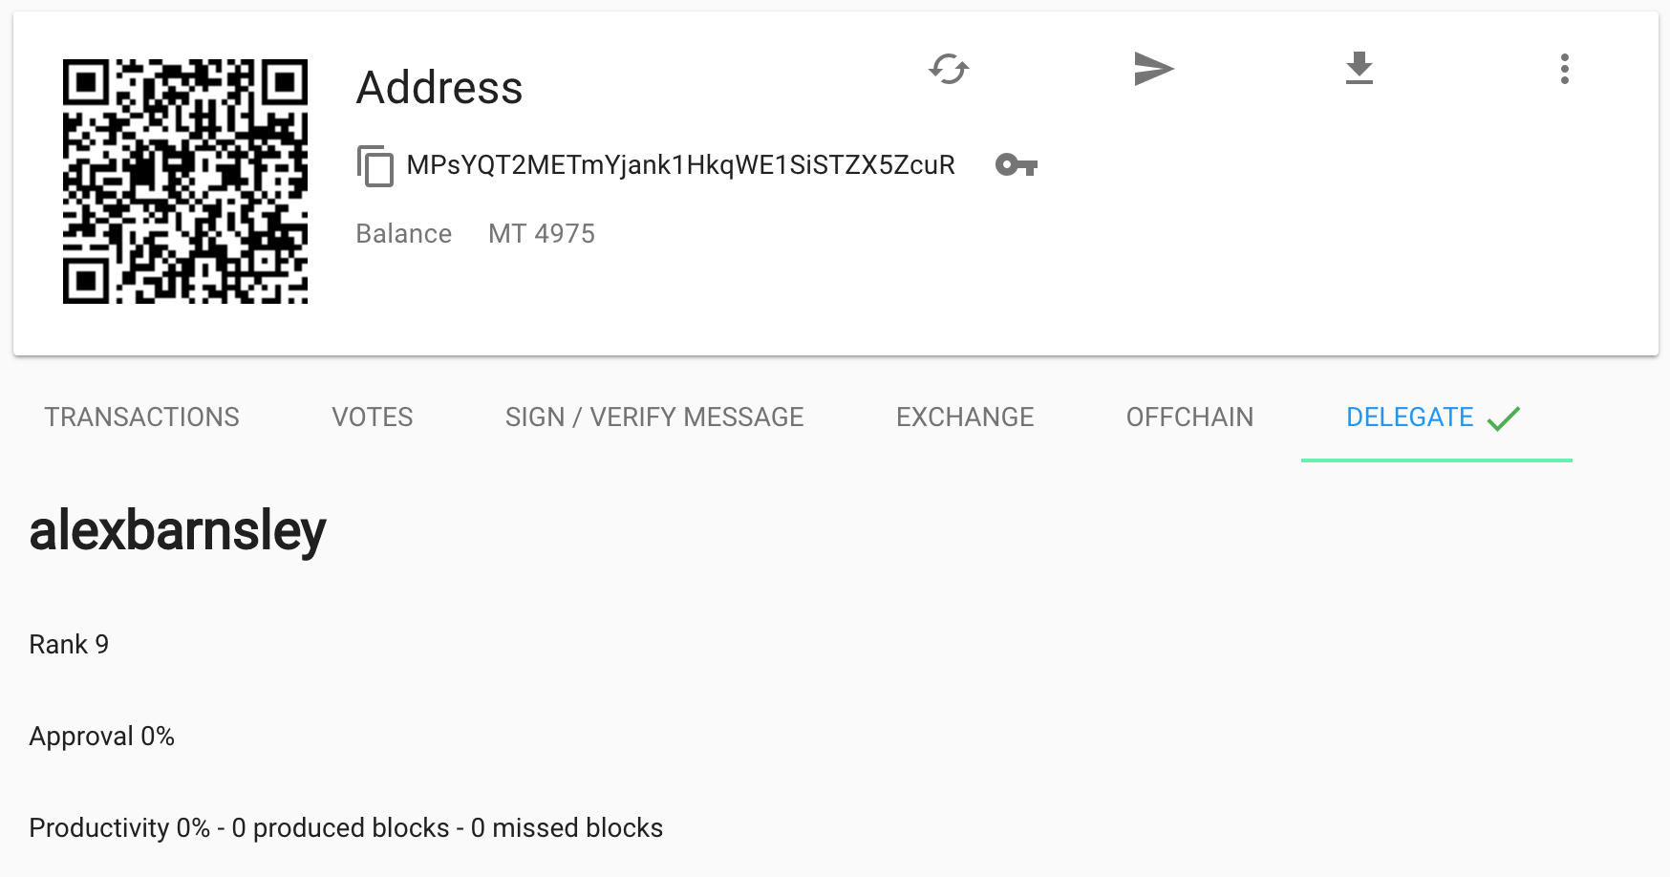The width and height of the screenshot is (1670, 877).
Task: Click the address text MPsYQT2METmYjank1HkqWE1SiSTZX5ZcuR
Action: click(680, 165)
